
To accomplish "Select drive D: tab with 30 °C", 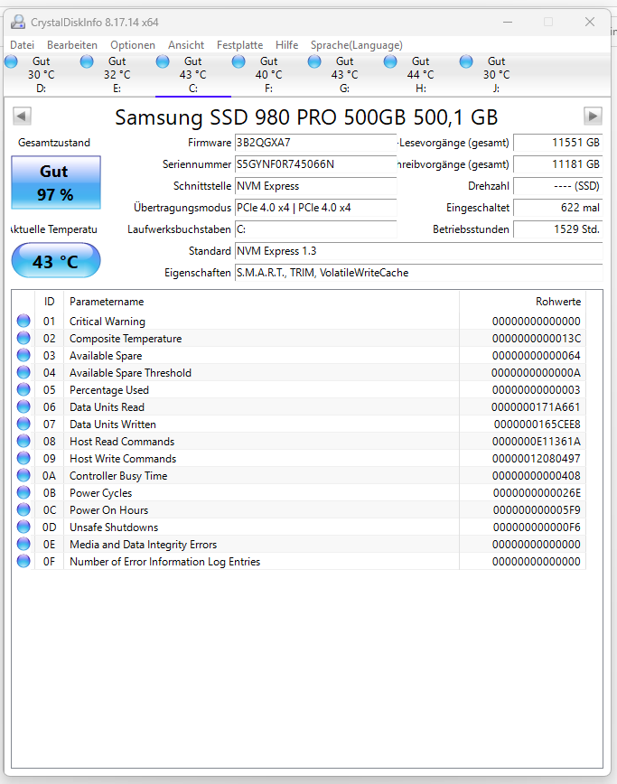I will tap(41, 74).
